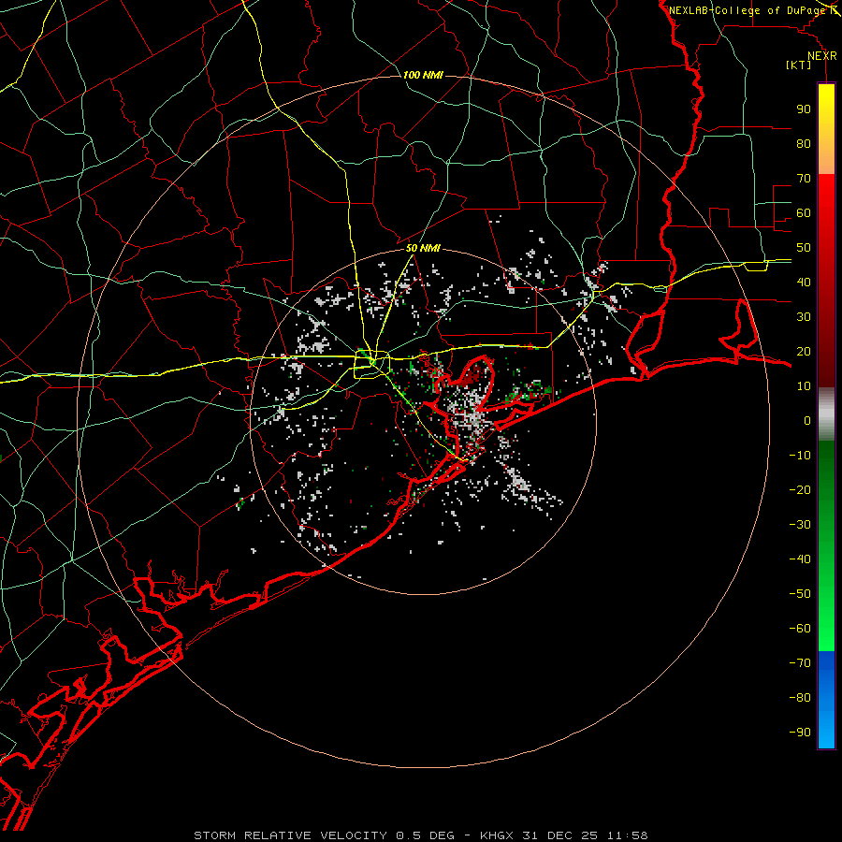Click the dark red outbound velocity patch over bay
The image size is (842, 842).
coord(472,373)
